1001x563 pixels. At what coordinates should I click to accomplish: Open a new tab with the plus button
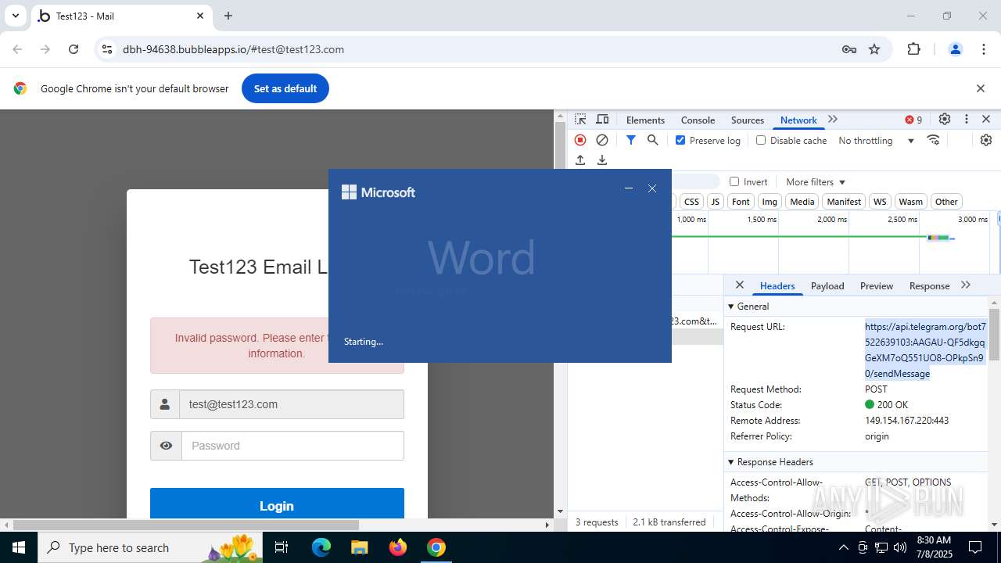click(228, 16)
